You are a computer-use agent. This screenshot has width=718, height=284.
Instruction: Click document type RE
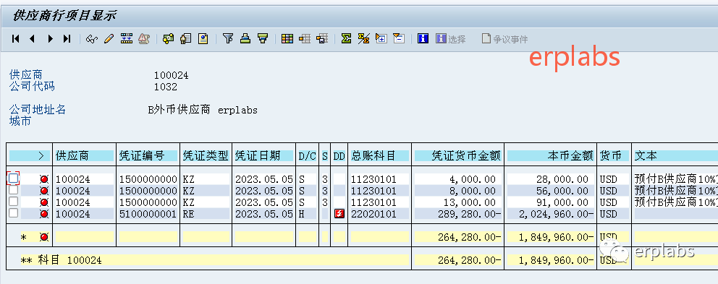click(188, 214)
